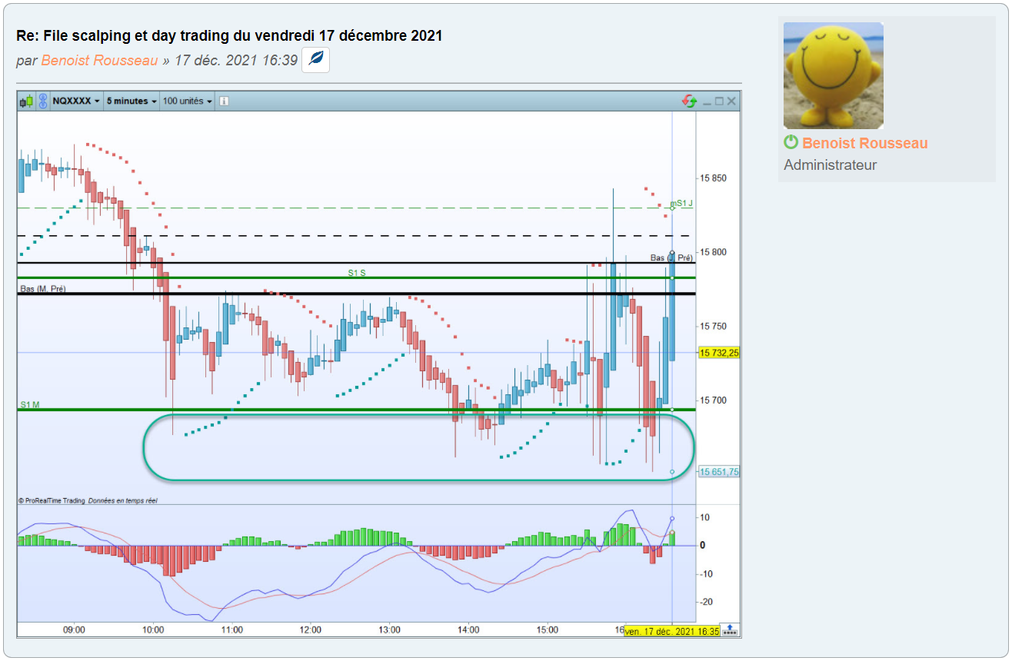Open the 5 minutes timeframe dropdown
The width and height of the screenshot is (1012, 661).
pyautogui.click(x=131, y=101)
